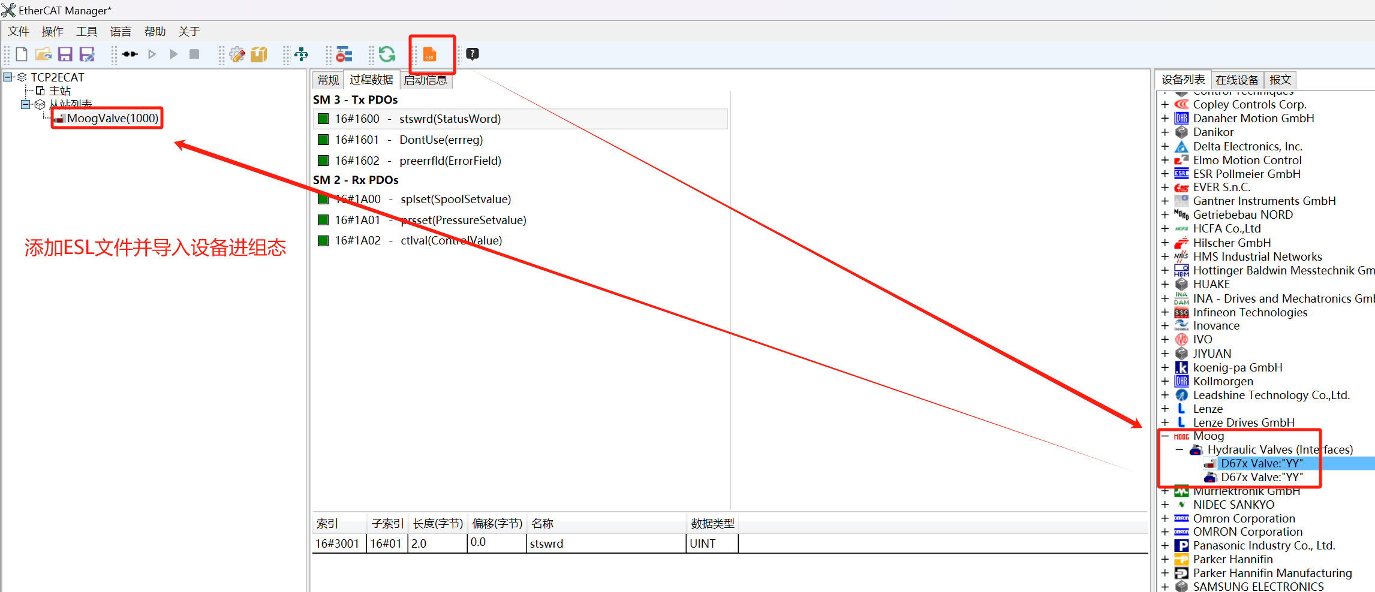
Task: Collapse the Moog vendor node
Action: click(x=1165, y=436)
